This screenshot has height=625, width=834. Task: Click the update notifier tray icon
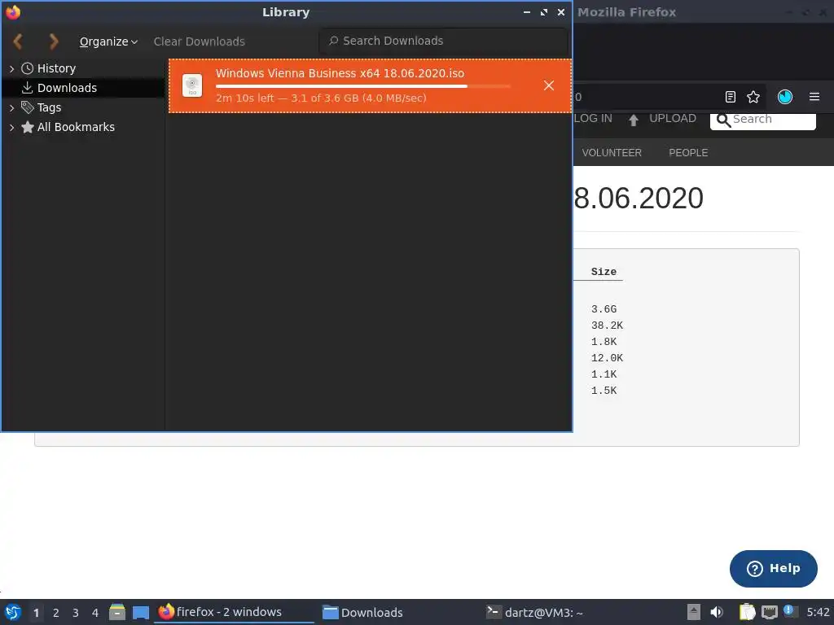790,612
